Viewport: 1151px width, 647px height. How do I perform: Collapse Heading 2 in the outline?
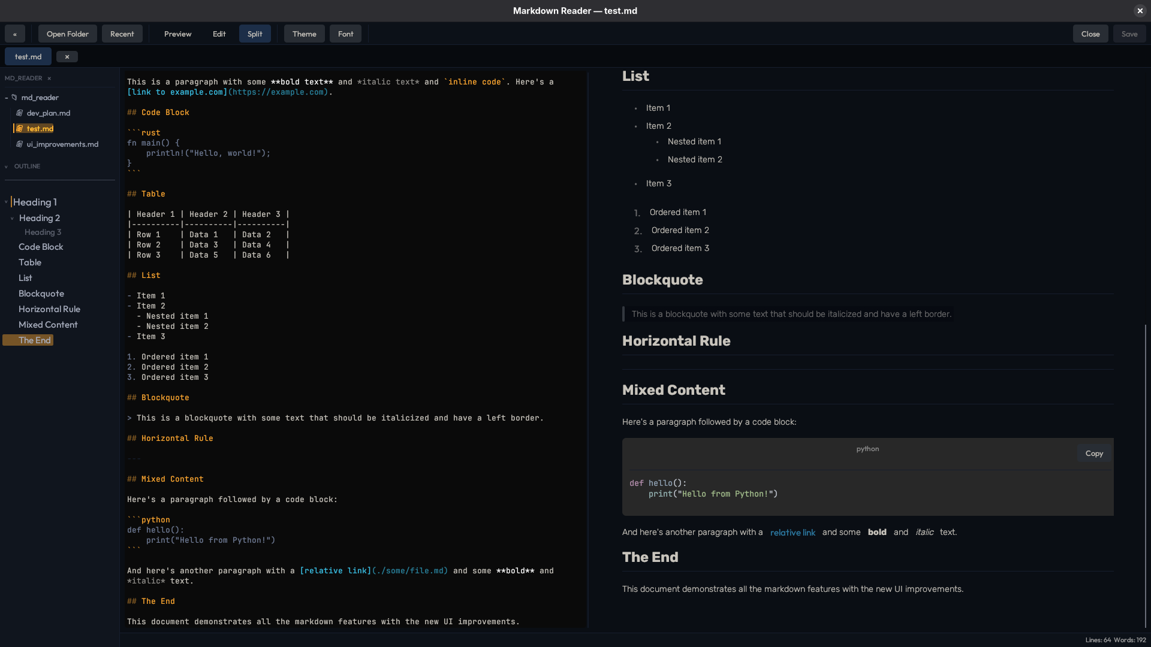tap(12, 218)
